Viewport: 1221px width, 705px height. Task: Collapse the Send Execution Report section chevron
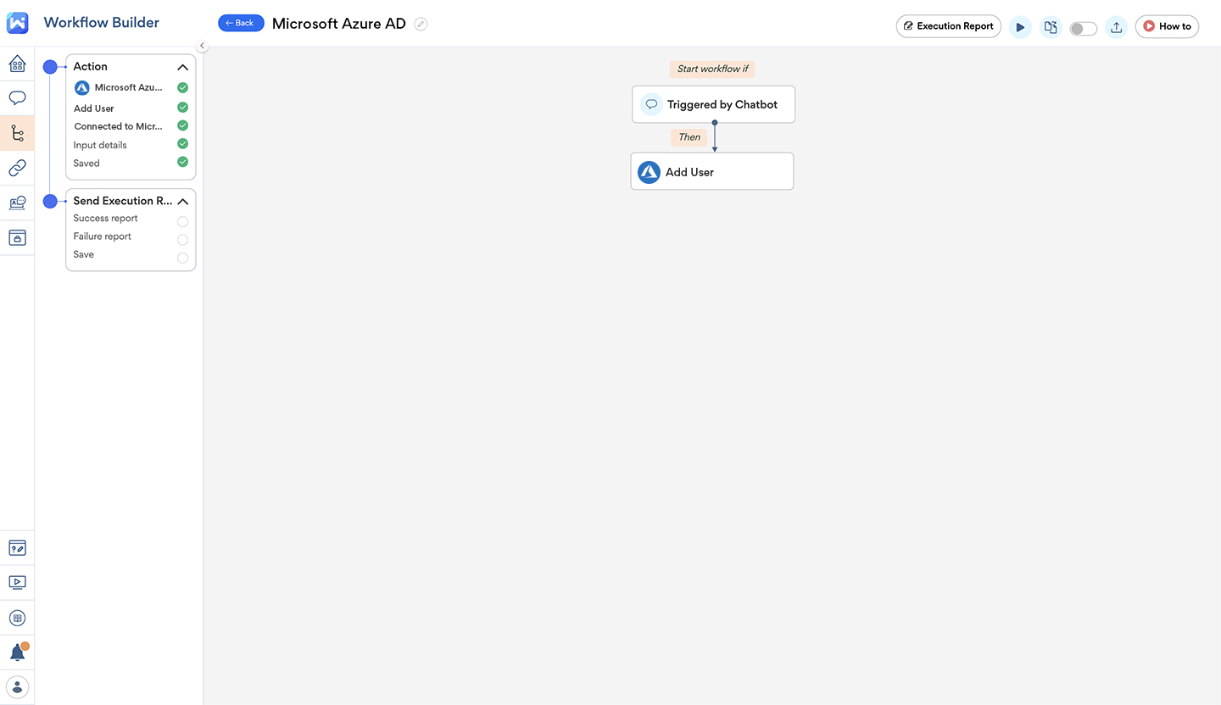(182, 202)
